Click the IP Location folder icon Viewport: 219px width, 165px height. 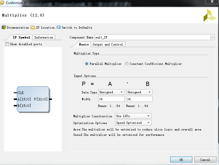tap(33, 27)
